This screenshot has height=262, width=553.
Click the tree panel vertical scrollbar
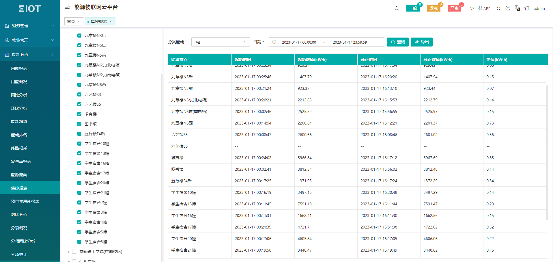[161, 168]
